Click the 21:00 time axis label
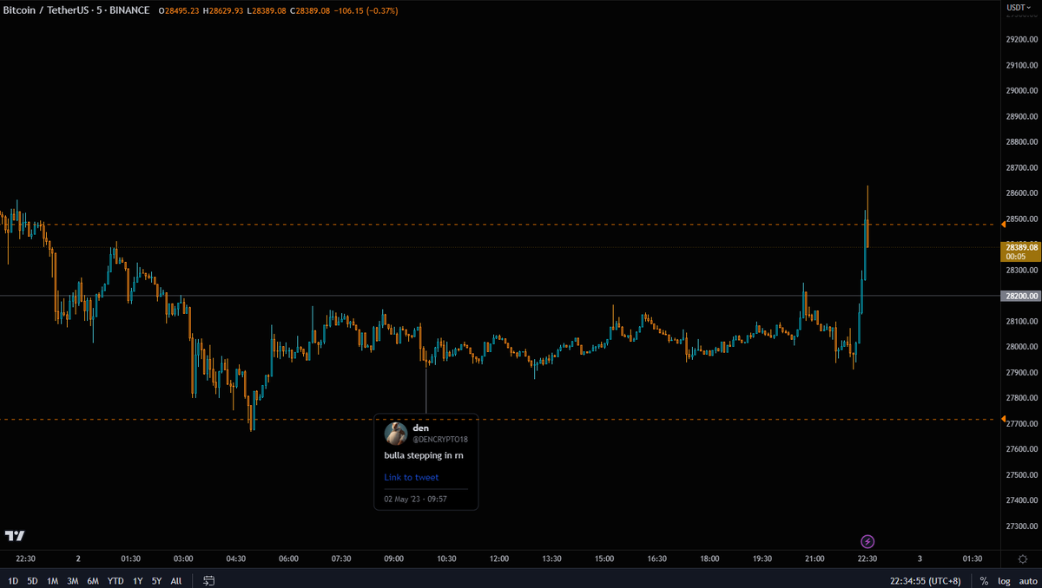 tap(814, 559)
